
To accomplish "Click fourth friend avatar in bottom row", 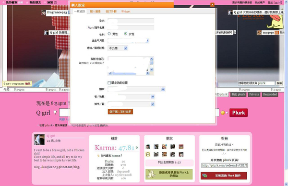I will (x=173, y=154).
